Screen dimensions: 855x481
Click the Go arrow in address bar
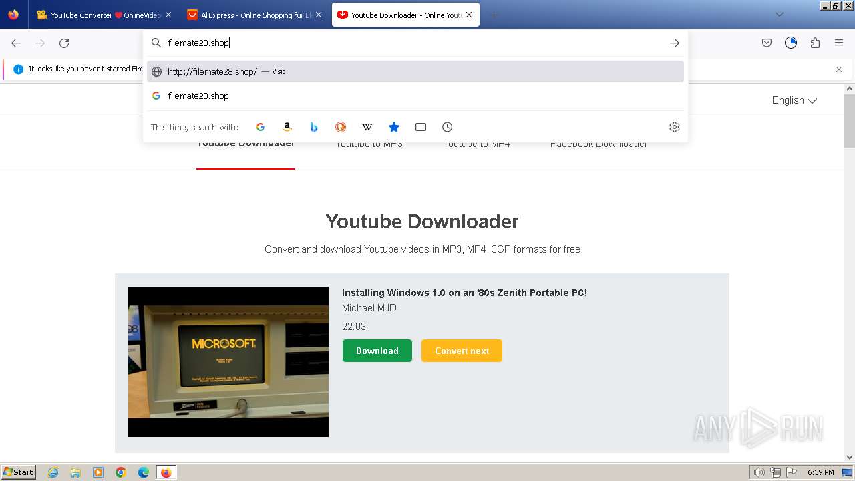(x=675, y=43)
